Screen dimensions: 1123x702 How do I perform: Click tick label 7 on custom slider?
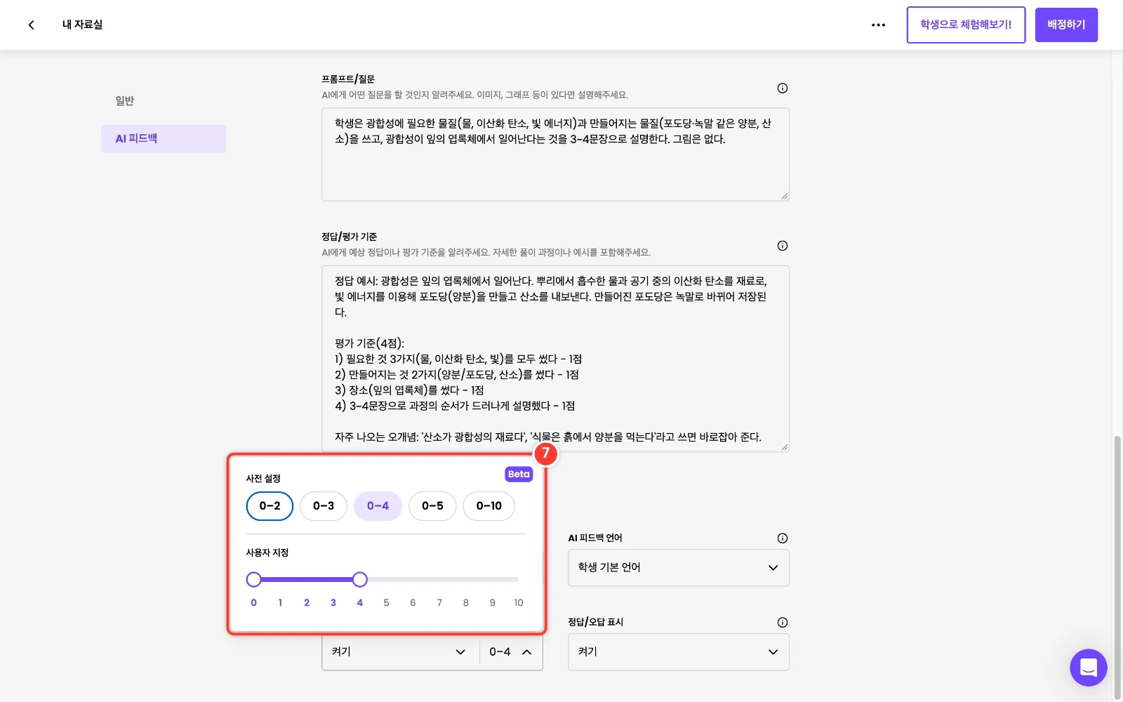[439, 603]
